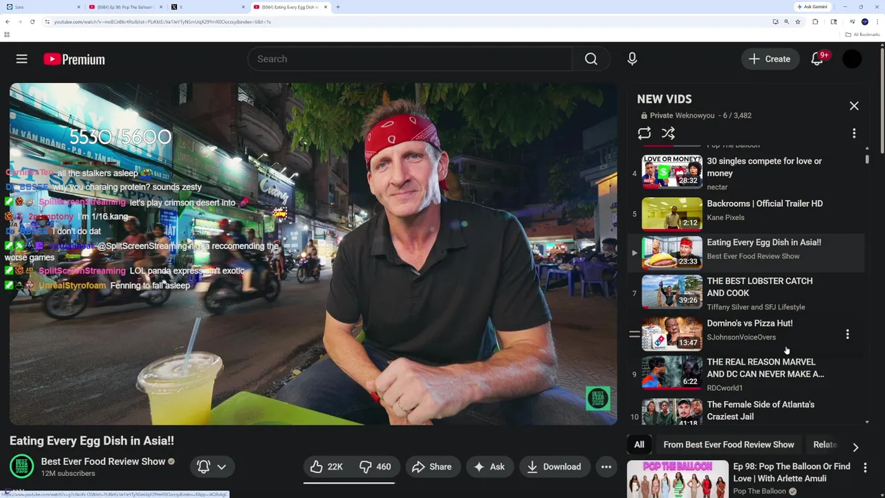Image resolution: width=885 pixels, height=498 pixels.
Task: Toggle the subscription notification bell
Action: tap(203, 467)
